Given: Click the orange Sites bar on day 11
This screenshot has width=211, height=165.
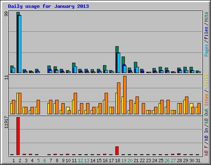Looking at the screenshot, I should point(75,104).
